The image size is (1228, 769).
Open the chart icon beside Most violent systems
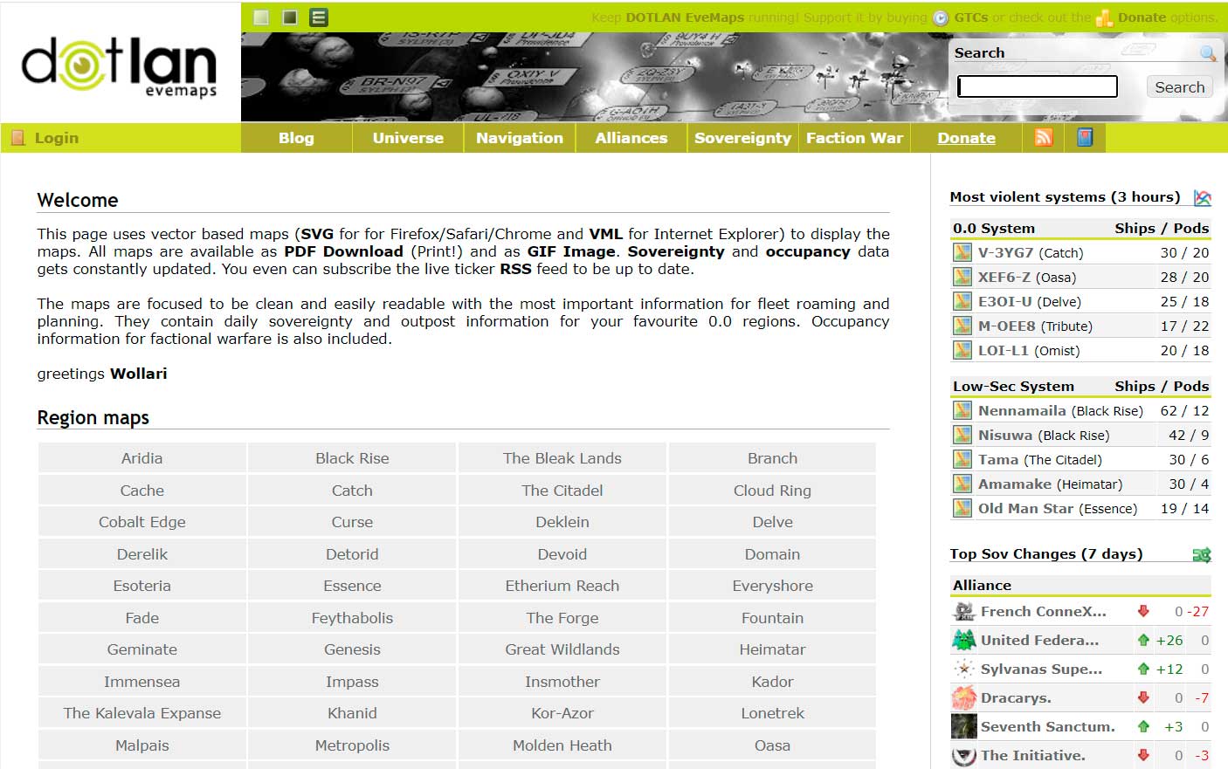point(1203,198)
